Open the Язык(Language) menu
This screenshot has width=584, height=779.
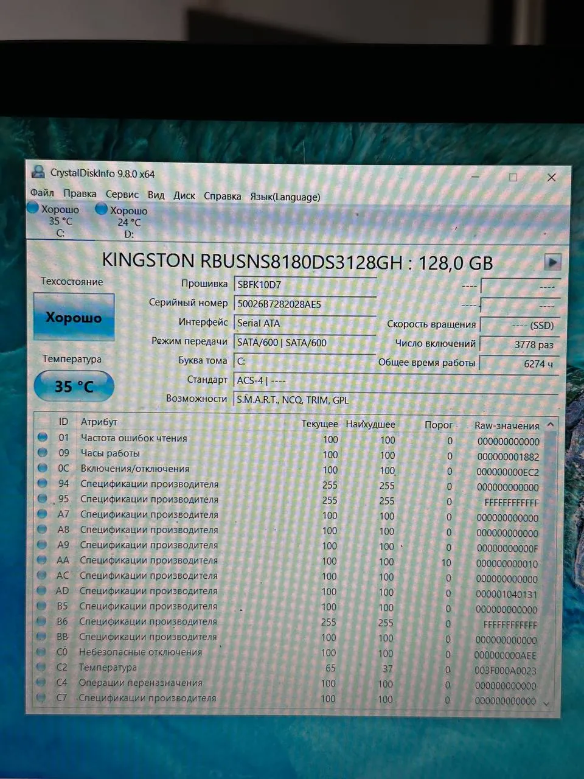tap(285, 197)
